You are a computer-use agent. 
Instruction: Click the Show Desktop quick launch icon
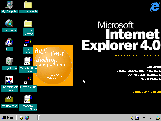coord(21,118)
